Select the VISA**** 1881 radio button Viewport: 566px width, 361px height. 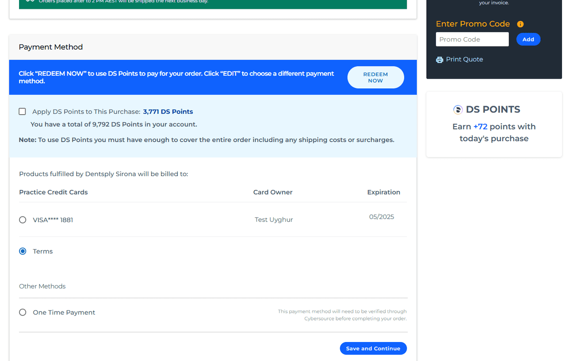pos(23,220)
